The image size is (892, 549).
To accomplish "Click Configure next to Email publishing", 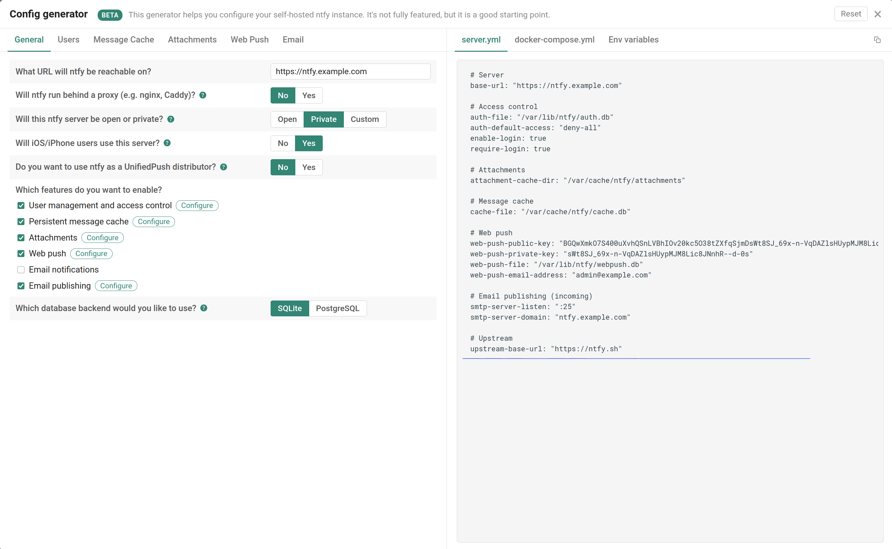I will 116,286.
